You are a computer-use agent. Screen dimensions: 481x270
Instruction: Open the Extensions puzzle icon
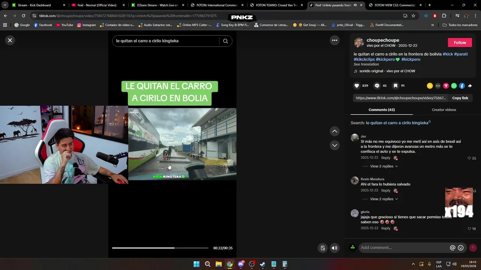(x=444, y=16)
